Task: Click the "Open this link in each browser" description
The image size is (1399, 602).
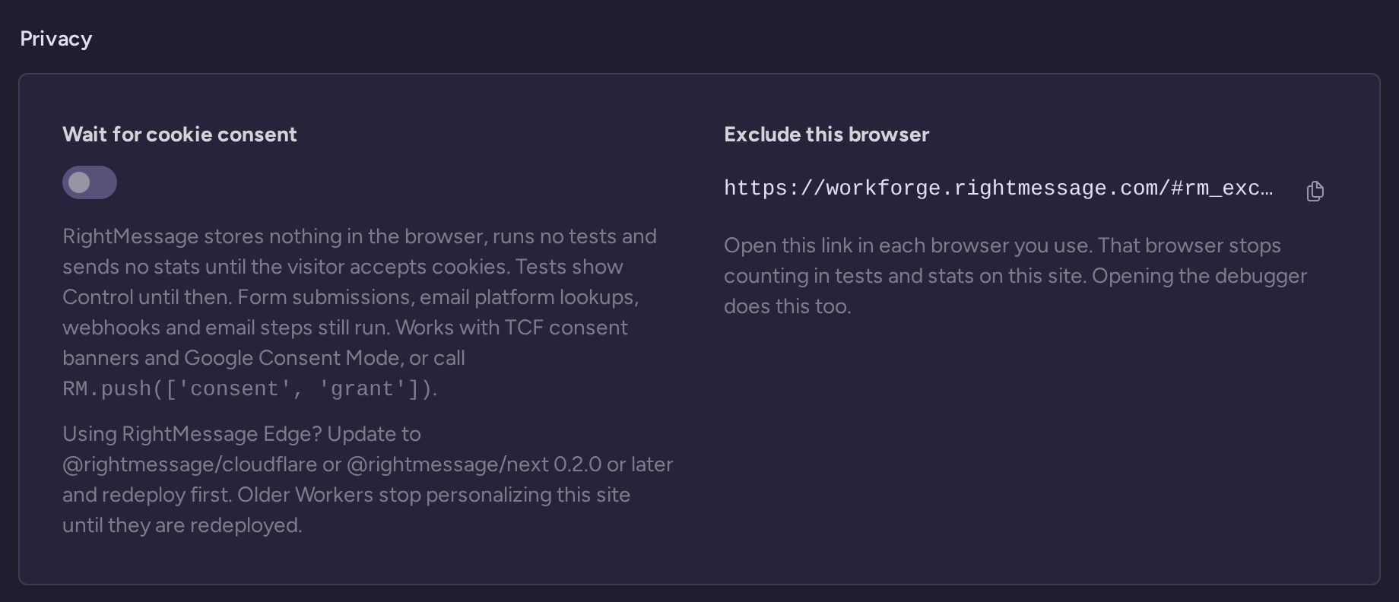Action: [1016, 276]
